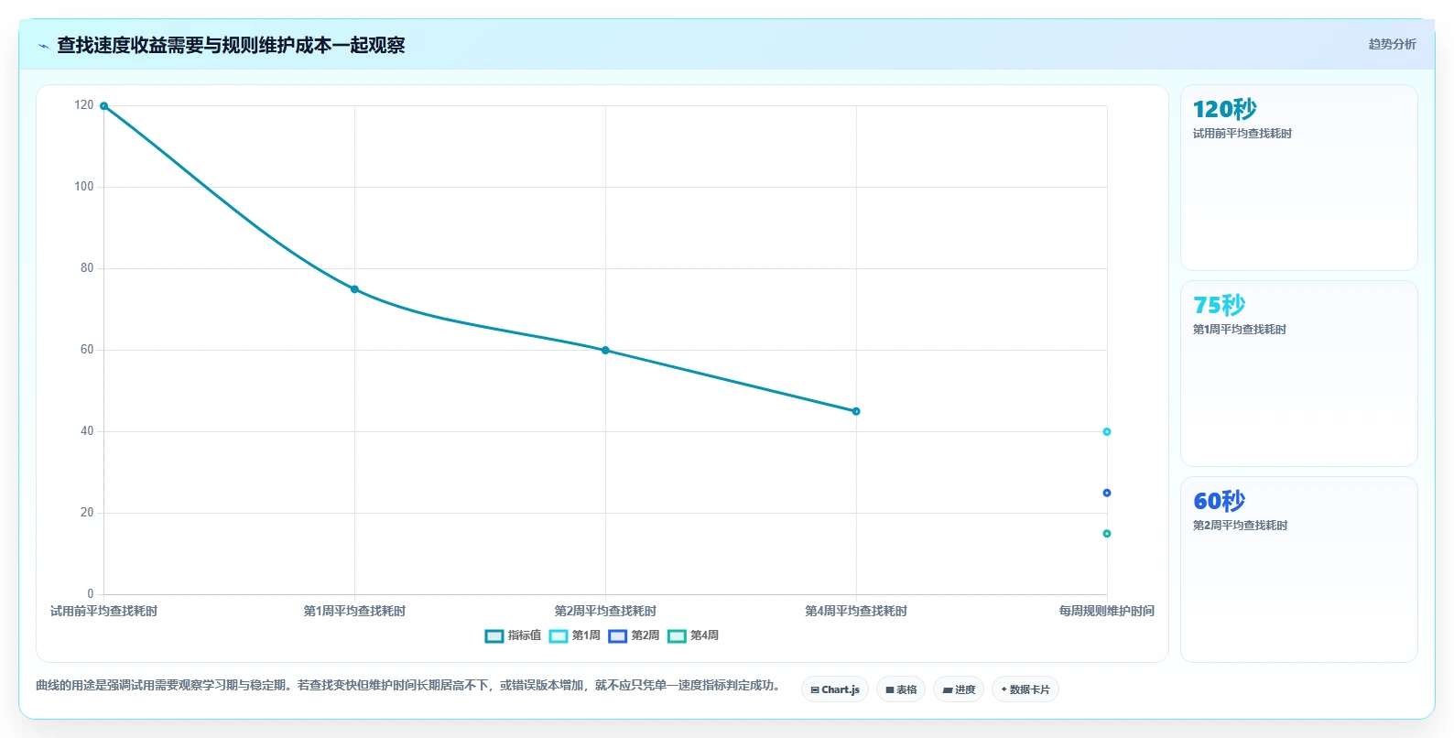This screenshot has height=738, width=1454.
Task: Click the chart title 查找速度收益需要与规则维护成本一起观察
Action: click(231, 46)
